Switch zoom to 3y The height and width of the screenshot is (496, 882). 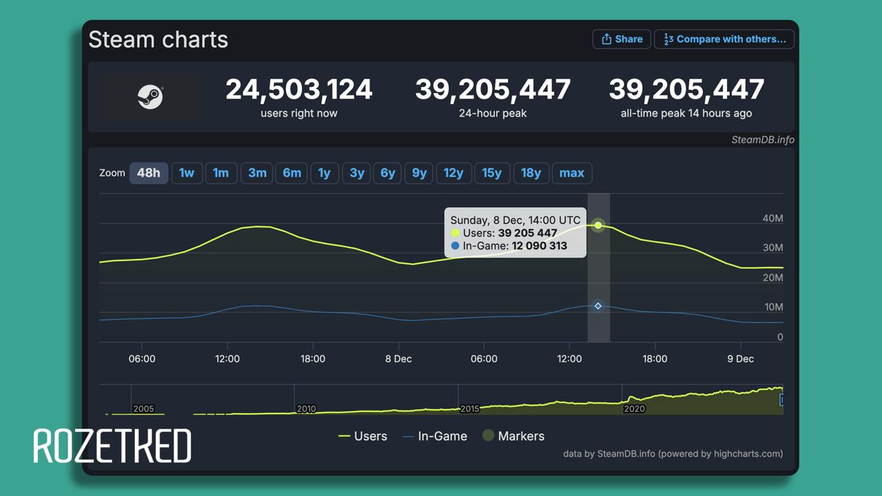tap(357, 173)
